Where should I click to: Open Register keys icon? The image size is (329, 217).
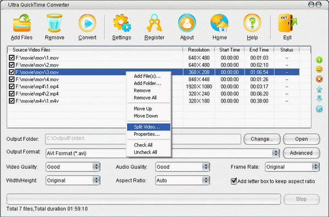[154, 23]
